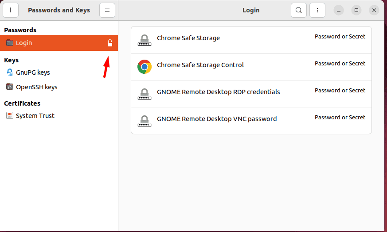This screenshot has height=232, width=387.
Task: Click the RDP credentials key icon
Action: pos(144,94)
